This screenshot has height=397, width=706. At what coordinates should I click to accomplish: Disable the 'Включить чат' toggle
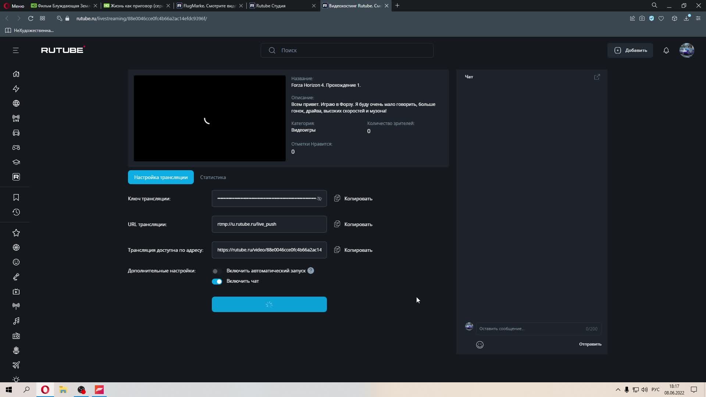pyautogui.click(x=217, y=281)
